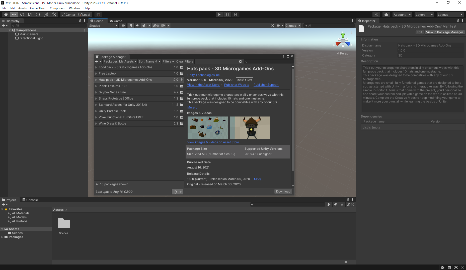Lock the Hierarchy panel
466x270 pixels.
click(x=80, y=21)
